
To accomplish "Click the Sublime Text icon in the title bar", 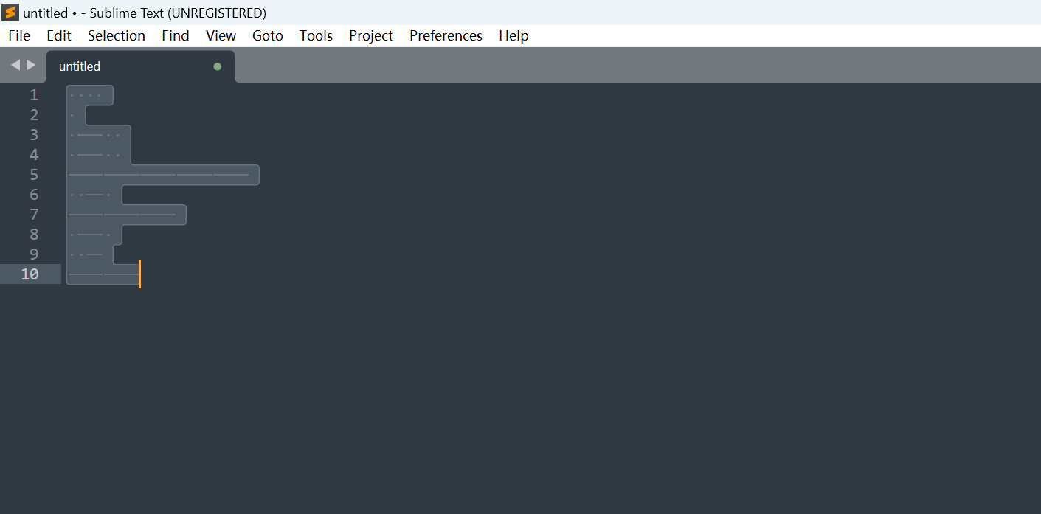I will click(10, 13).
